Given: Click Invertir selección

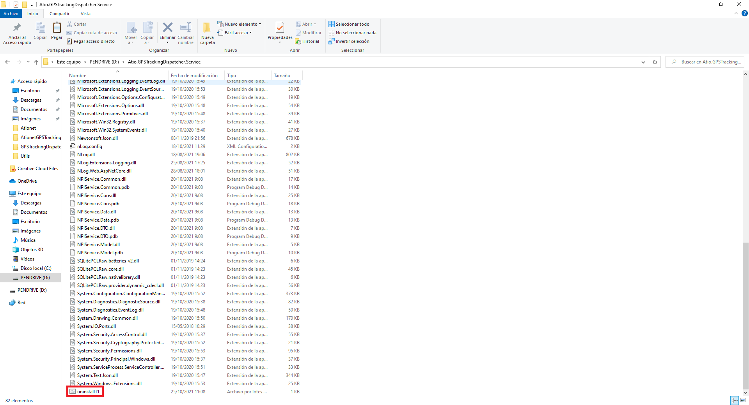Looking at the screenshot, I should (349, 41).
